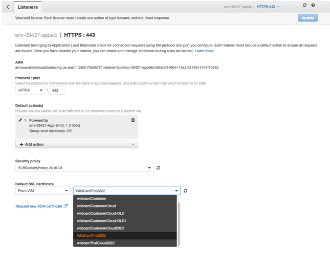Click the port number field showing 443
This screenshot has width=330, height=266.
coord(57,91)
